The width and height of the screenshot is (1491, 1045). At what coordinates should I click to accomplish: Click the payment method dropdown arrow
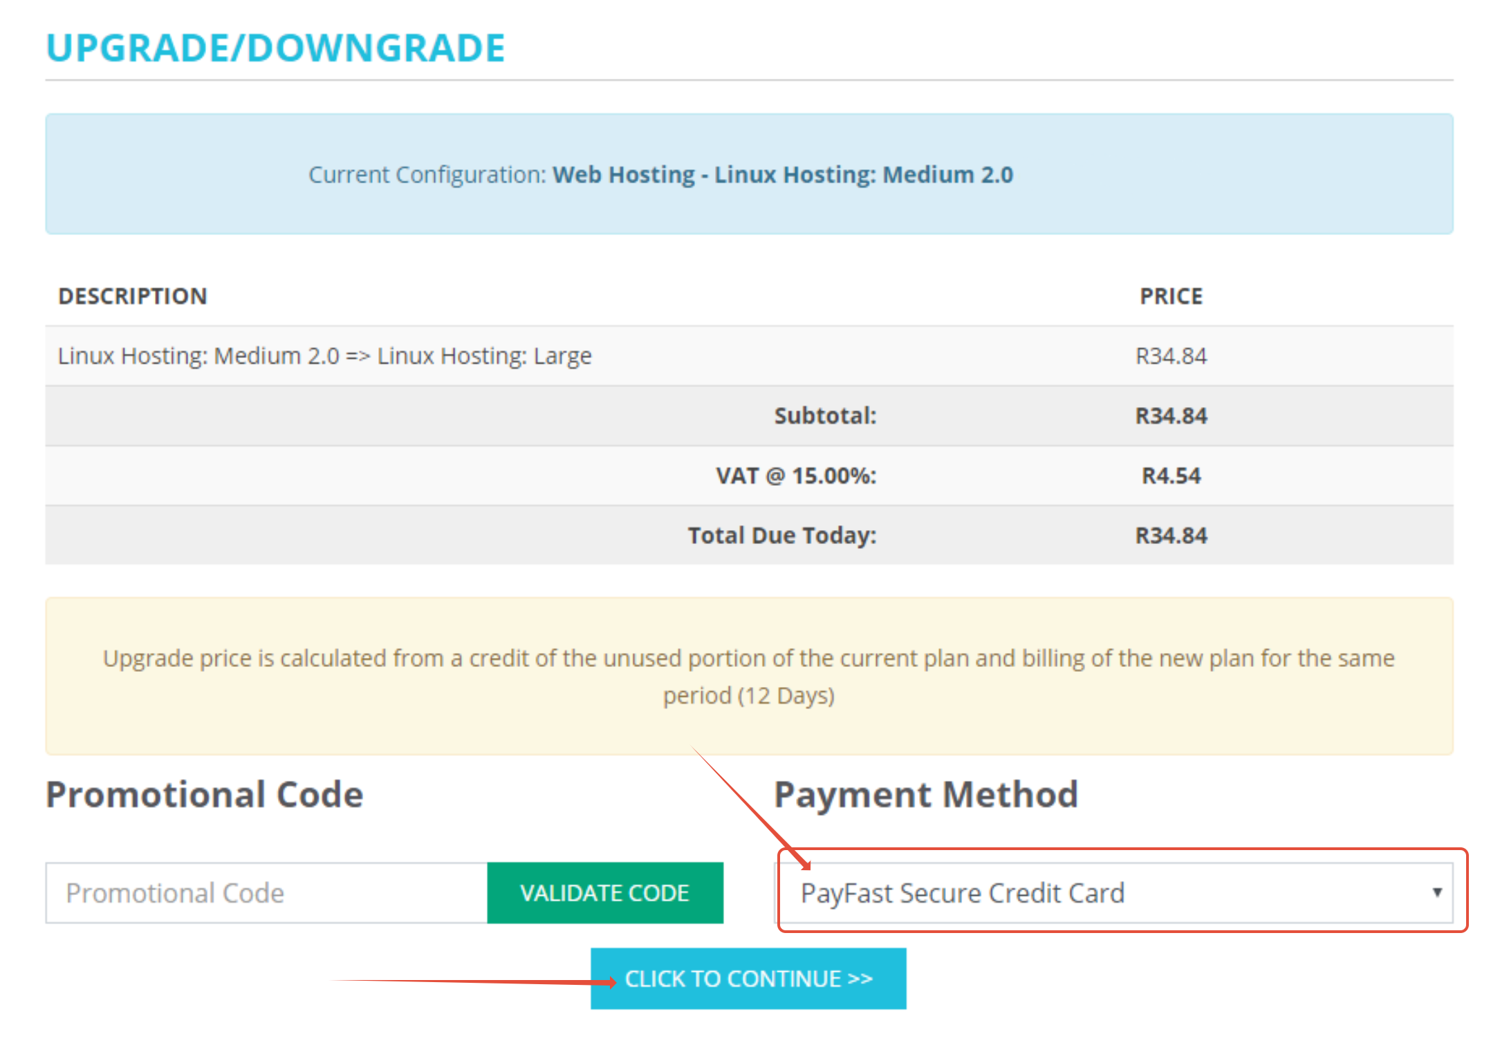tap(1436, 892)
